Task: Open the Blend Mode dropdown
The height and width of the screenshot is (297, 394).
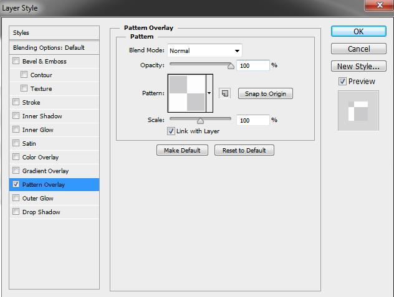Action: [204, 50]
